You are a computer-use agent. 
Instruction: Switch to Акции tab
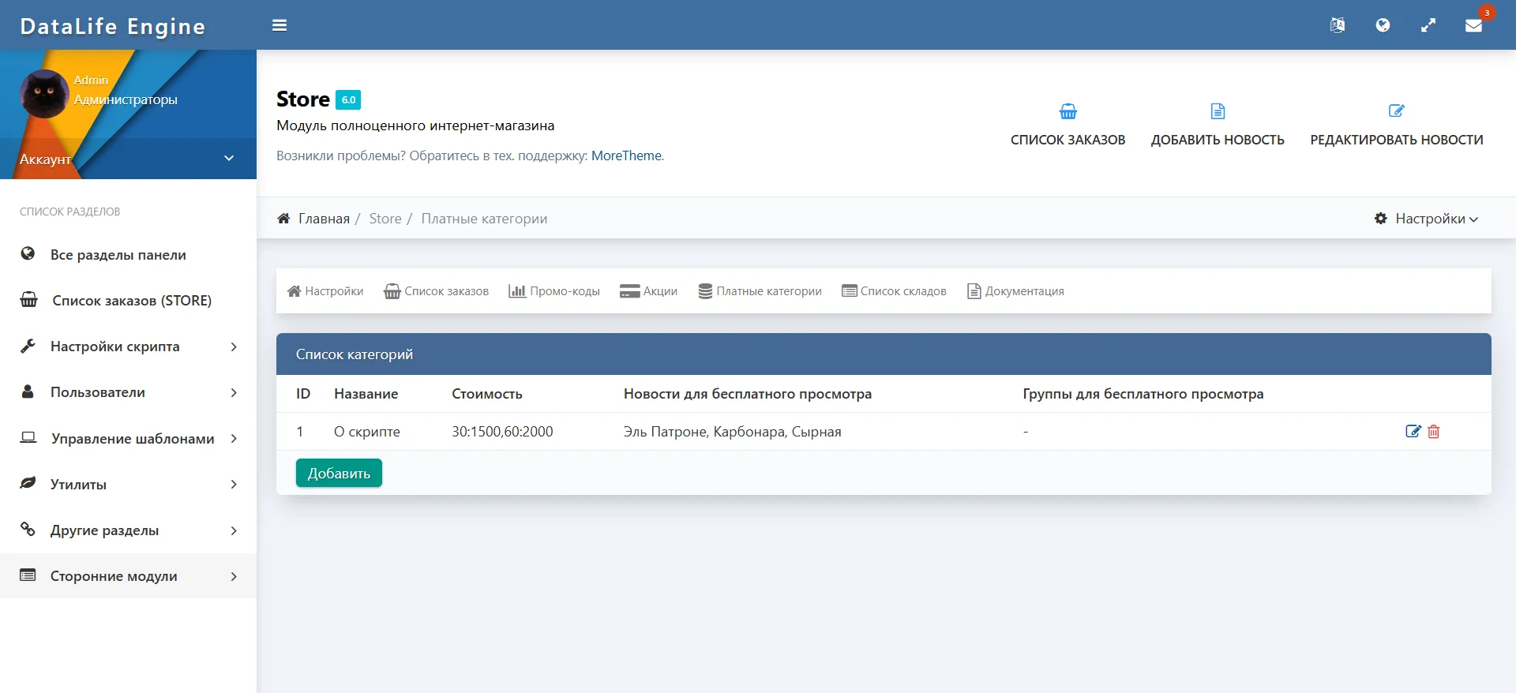[x=648, y=291]
